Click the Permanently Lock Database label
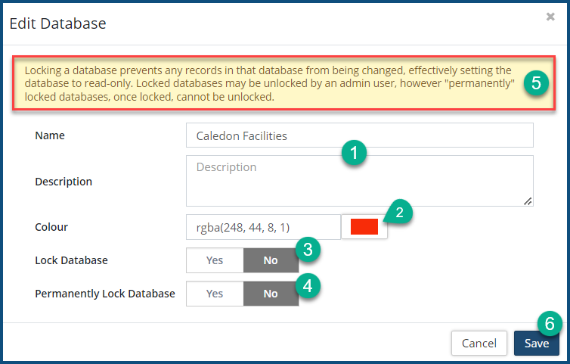Image resolution: width=570 pixels, height=364 pixels. (105, 294)
